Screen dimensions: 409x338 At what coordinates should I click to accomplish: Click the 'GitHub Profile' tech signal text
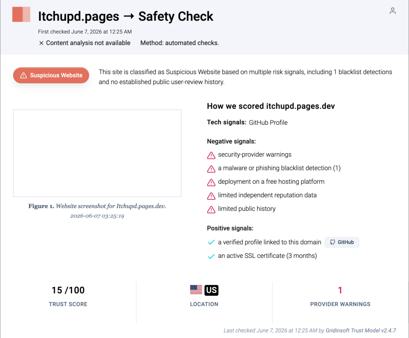pos(268,122)
